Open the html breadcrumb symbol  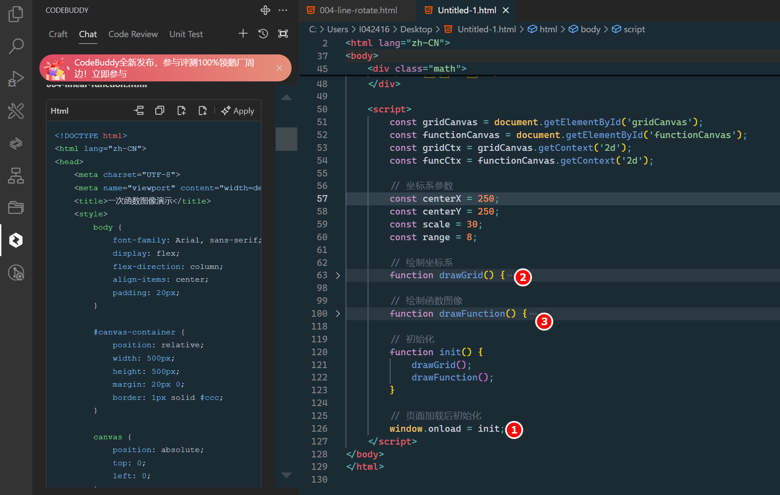click(x=542, y=29)
